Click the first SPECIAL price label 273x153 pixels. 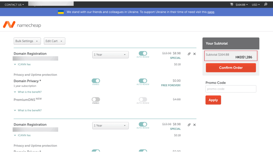(x=175, y=58)
